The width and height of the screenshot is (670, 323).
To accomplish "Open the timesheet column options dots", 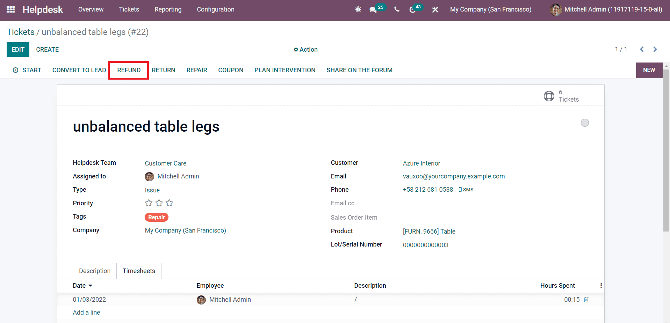I will [x=601, y=285].
